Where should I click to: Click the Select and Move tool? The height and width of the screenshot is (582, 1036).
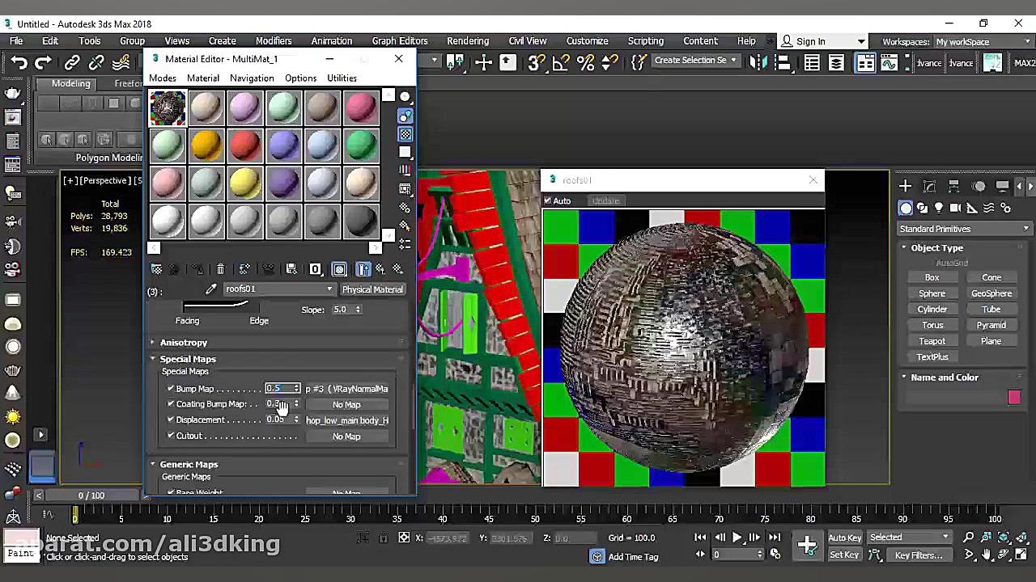483,63
